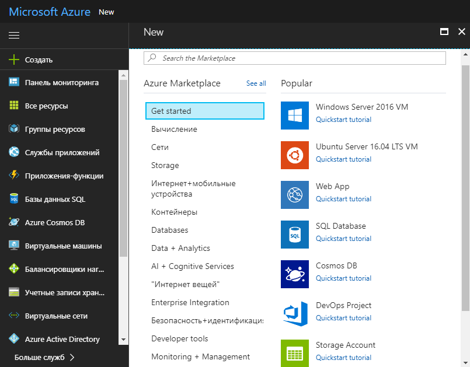Expand Больше служб chevron

72,357
